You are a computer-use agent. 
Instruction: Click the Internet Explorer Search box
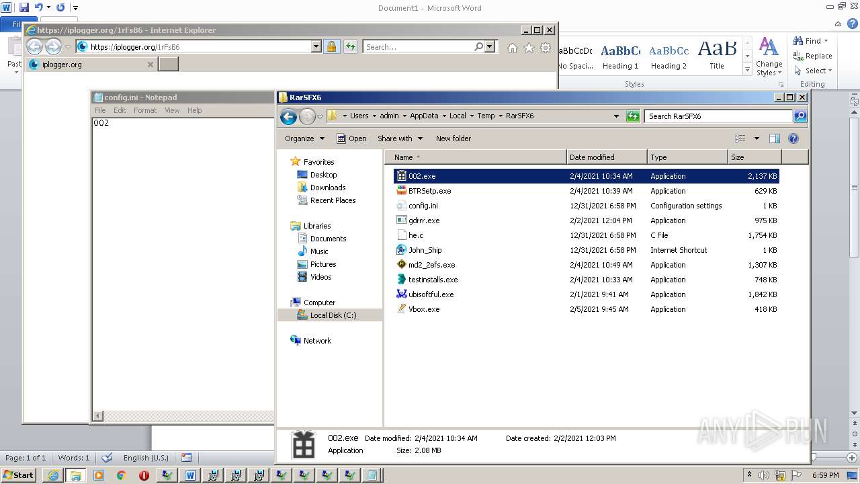click(418, 46)
